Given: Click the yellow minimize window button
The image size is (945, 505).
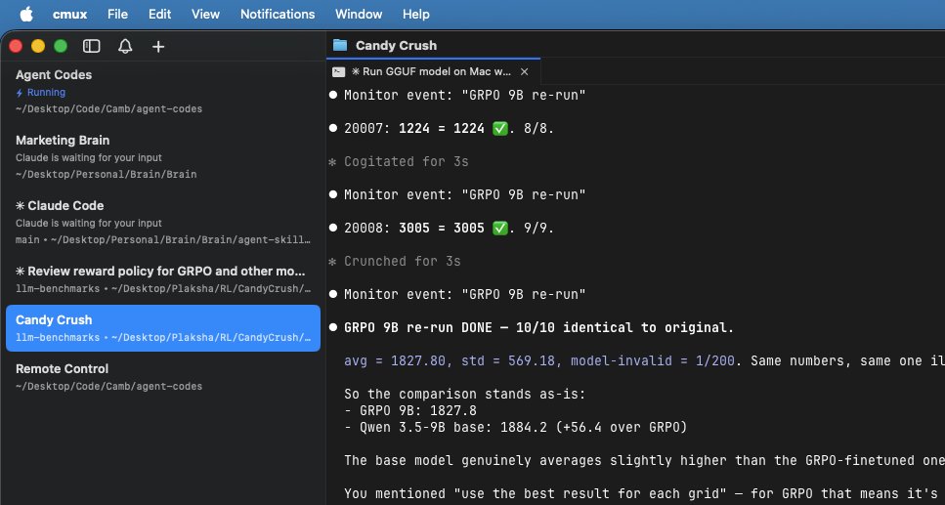Looking at the screenshot, I should click(x=38, y=47).
